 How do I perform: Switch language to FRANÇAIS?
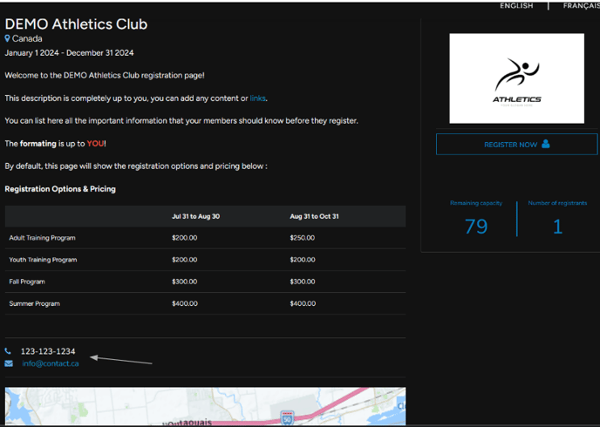(581, 5)
